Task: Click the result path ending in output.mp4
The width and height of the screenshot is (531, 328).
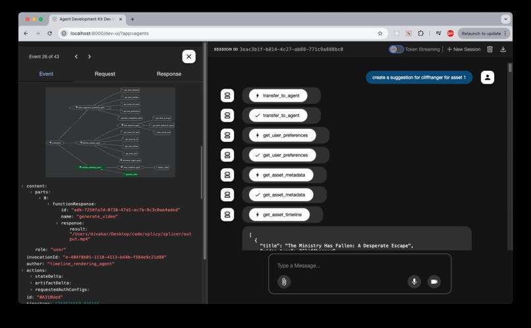Action: (130, 236)
